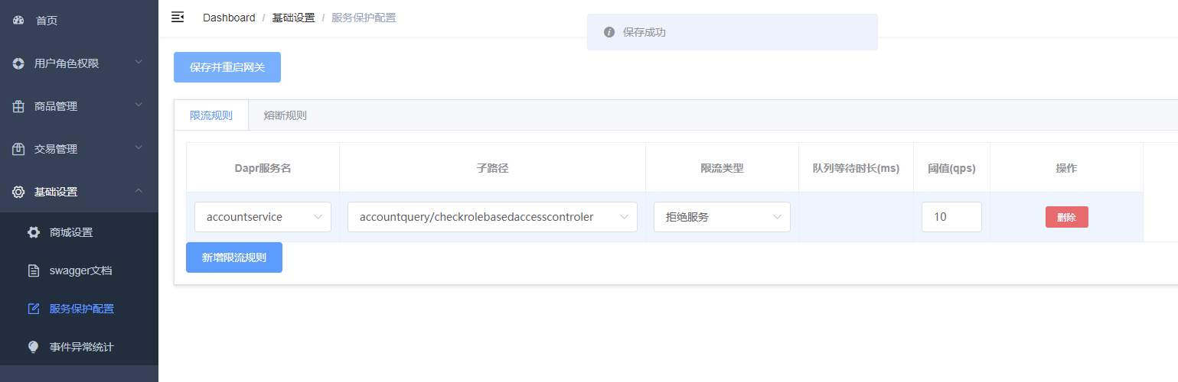
Task: Go to Dashboard breadcrumb link
Action: (229, 18)
